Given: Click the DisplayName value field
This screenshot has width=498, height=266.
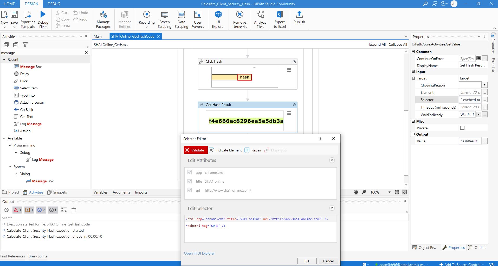Looking at the screenshot, I should coord(473,65).
